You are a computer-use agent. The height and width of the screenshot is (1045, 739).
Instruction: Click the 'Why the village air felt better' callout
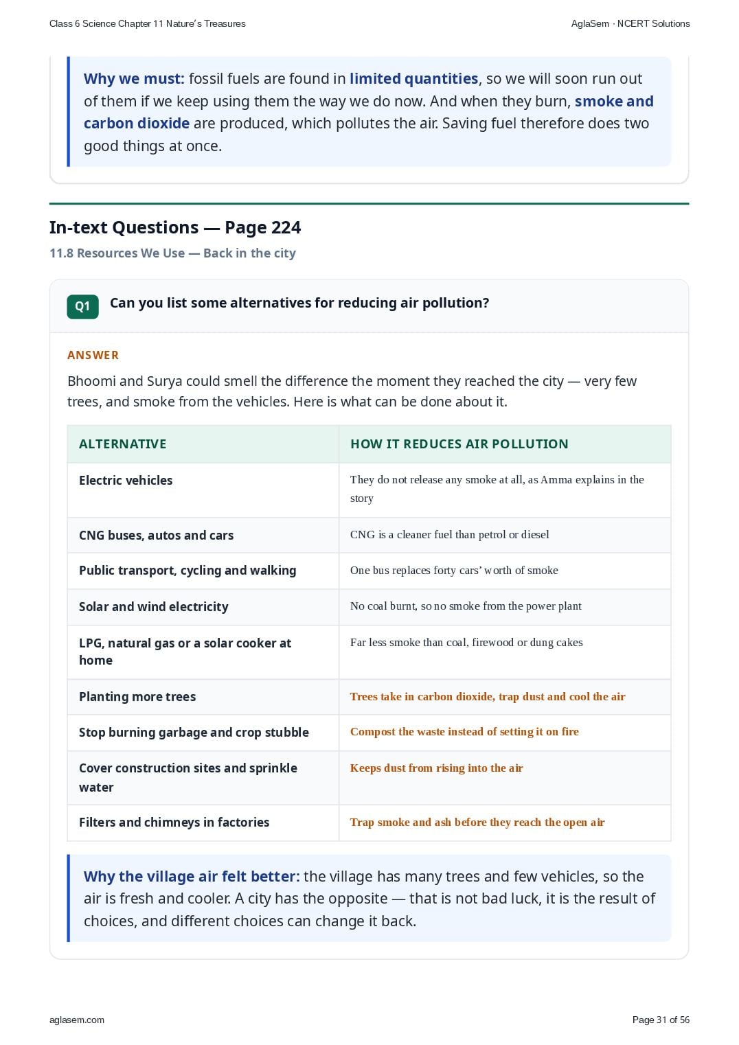pos(369,898)
